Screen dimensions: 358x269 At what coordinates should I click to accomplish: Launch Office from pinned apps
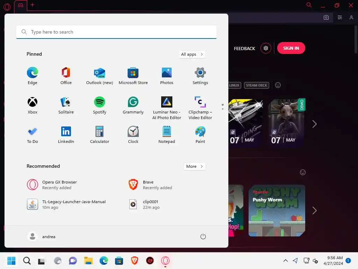click(x=66, y=76)
